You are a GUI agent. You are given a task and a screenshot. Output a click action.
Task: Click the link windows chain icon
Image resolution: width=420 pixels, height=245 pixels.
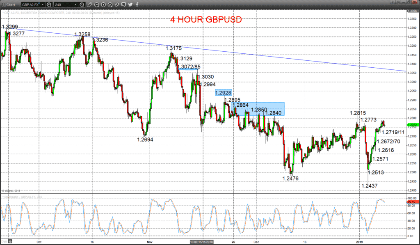117,5
